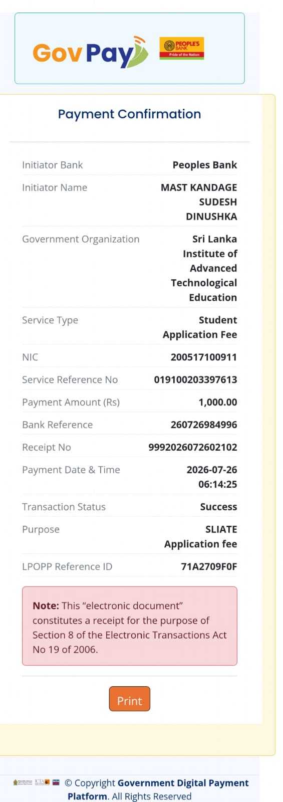The width and height of the screenshot is (283, 802).
Task: Click the Student Application Fee service type
Action: pyautogui.click(x=200, y=327)
